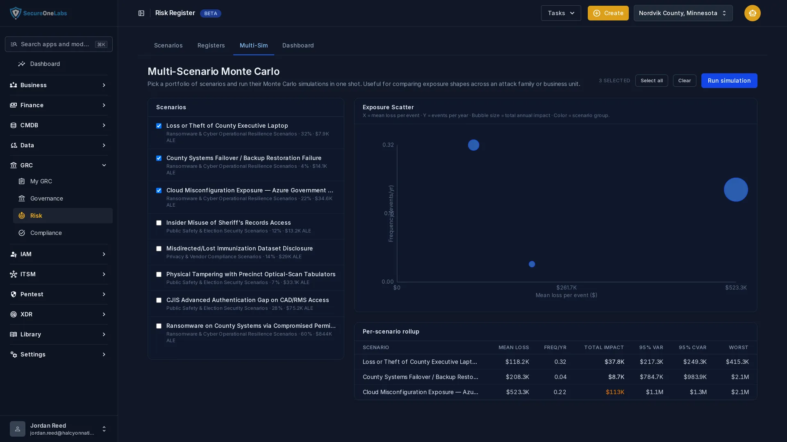Uncheck Loss or Theft of County Executive Laptop
This screenshot has width=787, height=442.
159,126
